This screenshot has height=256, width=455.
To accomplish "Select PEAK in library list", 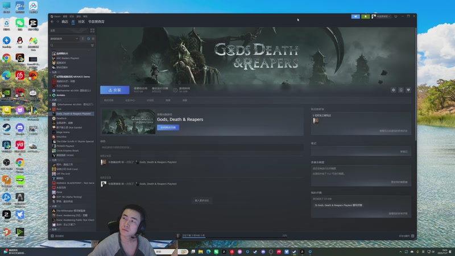I will click(59, 192).
